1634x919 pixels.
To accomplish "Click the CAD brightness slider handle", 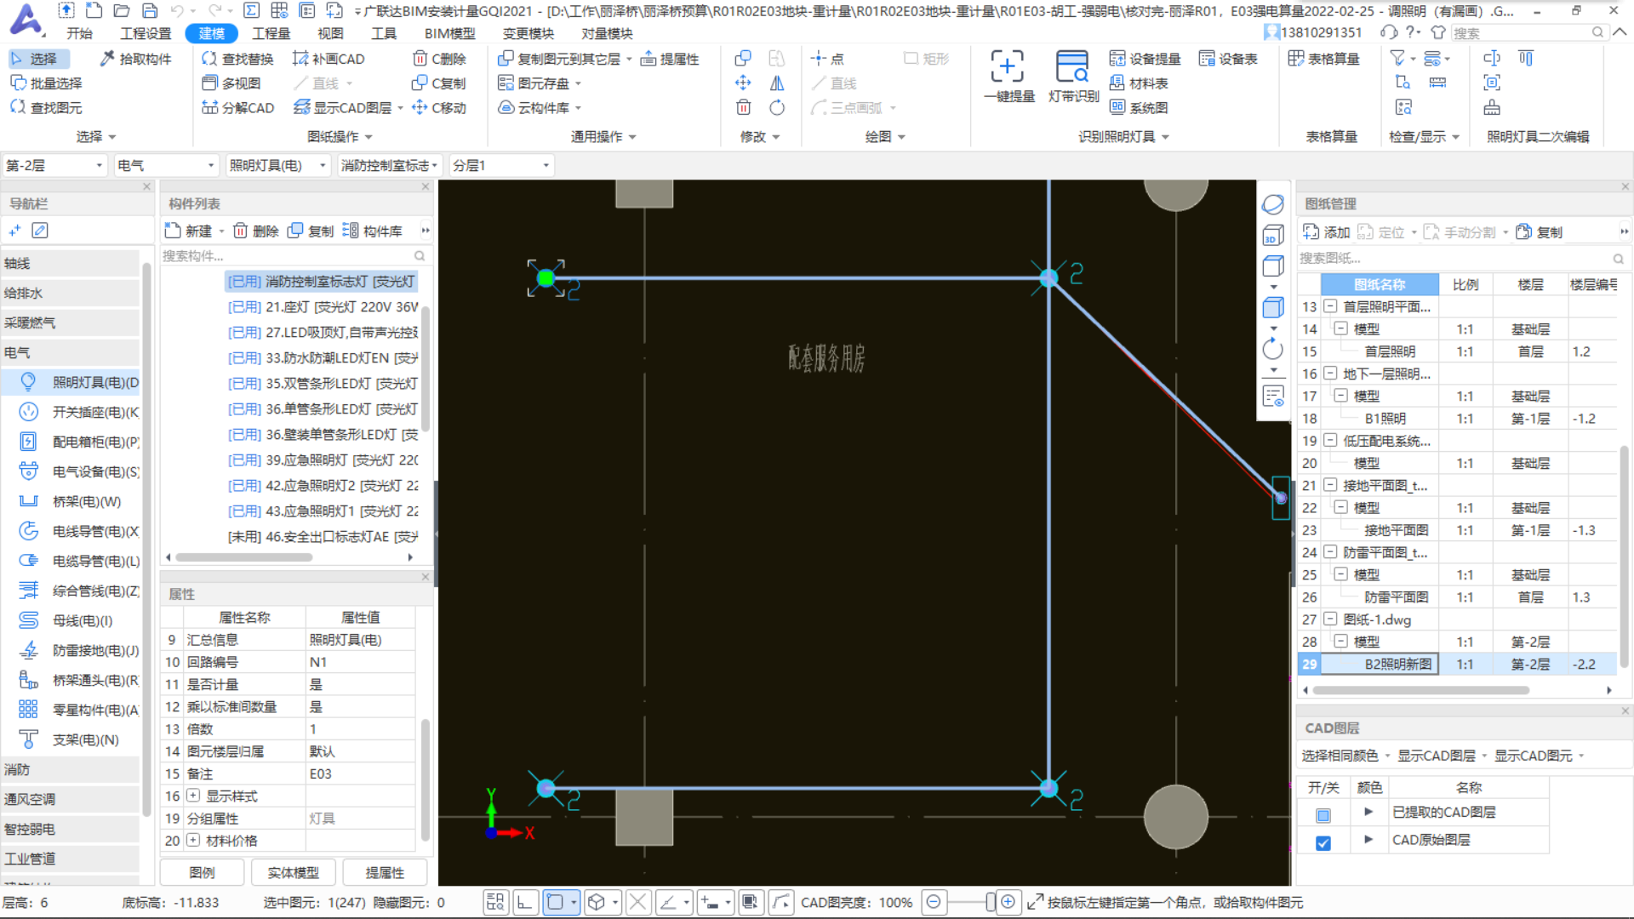I will click(991, 902).
